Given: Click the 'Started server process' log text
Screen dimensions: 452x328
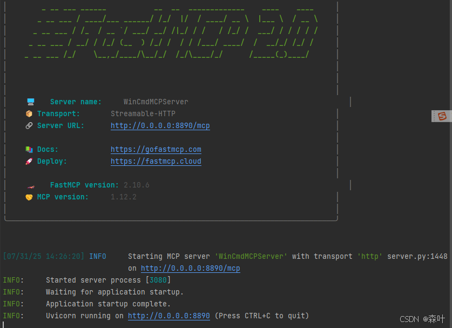Looking at the screenshot, I should (x=93, y=280).
